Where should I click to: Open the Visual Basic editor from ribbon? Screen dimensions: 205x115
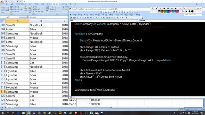coord(3,9)
